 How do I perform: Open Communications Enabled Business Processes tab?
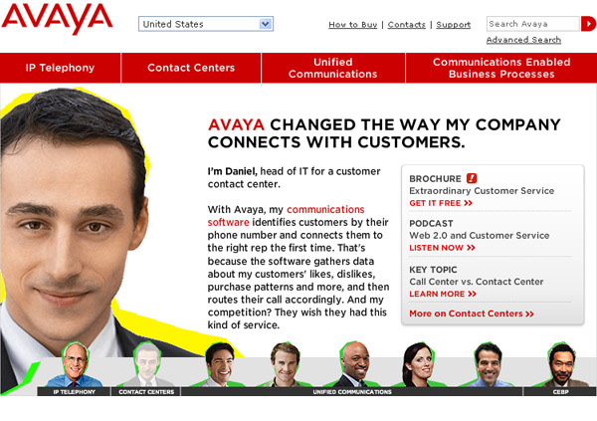click(501, 68)
